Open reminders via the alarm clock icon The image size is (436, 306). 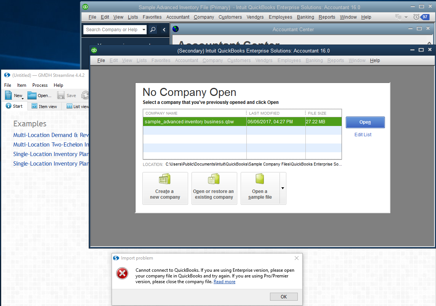tap(416, 17)
